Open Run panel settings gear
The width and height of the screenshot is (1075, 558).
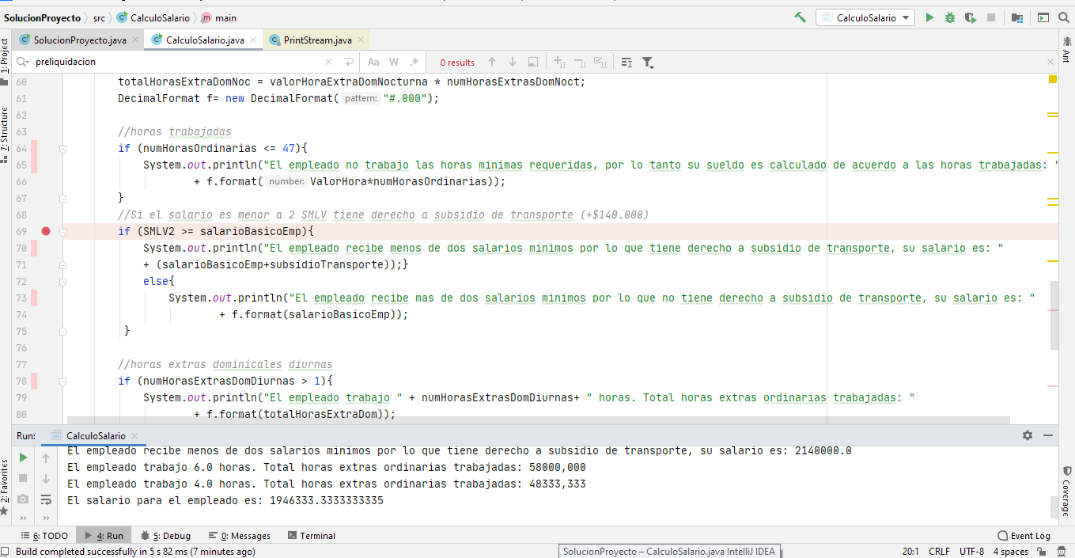click(x=1028, y=435)
